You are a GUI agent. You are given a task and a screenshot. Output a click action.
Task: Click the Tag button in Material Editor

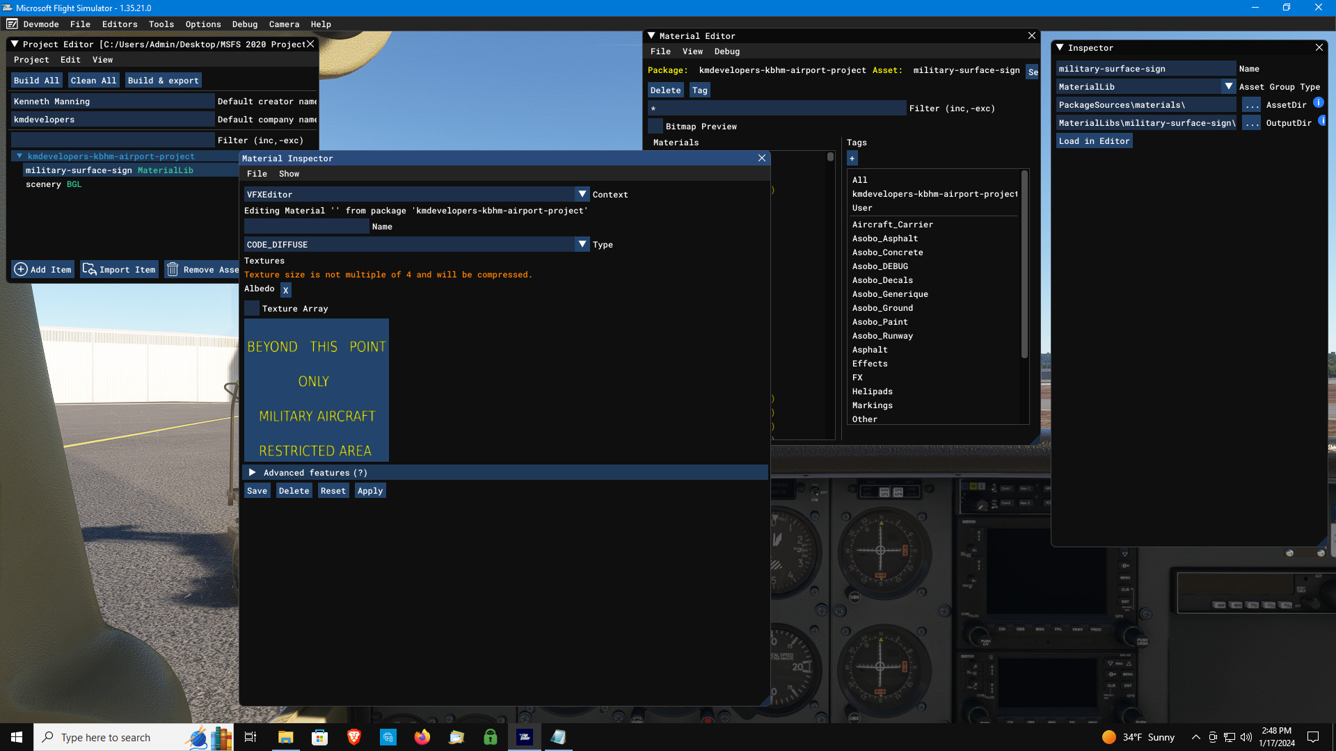click(x=699, y=90)
